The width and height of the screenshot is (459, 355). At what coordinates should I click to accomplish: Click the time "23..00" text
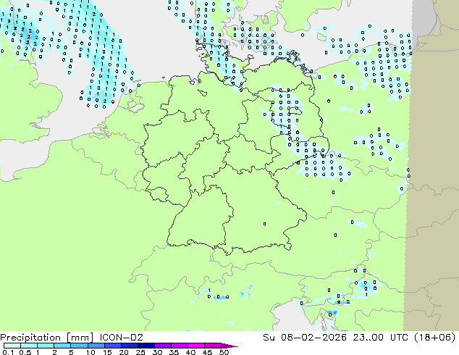tap(368, 338)
